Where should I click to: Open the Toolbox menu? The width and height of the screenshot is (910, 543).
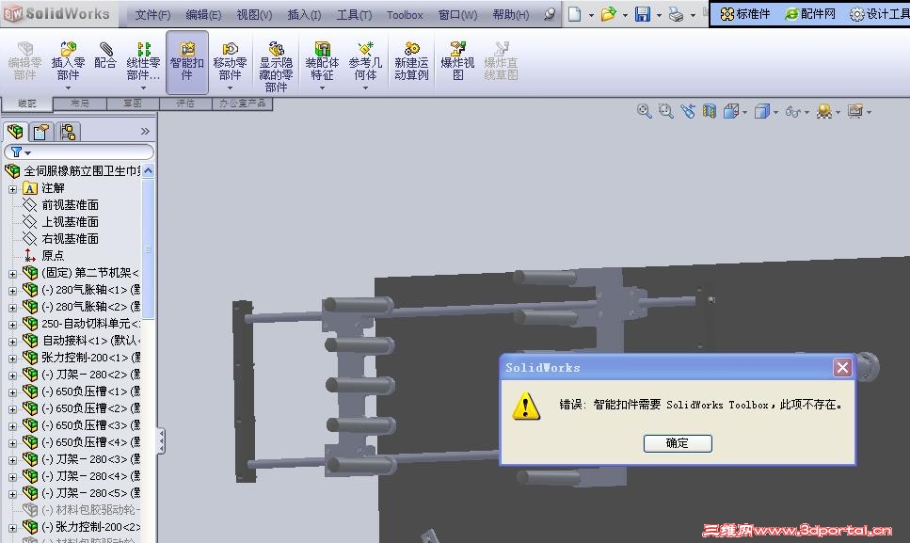405,15
